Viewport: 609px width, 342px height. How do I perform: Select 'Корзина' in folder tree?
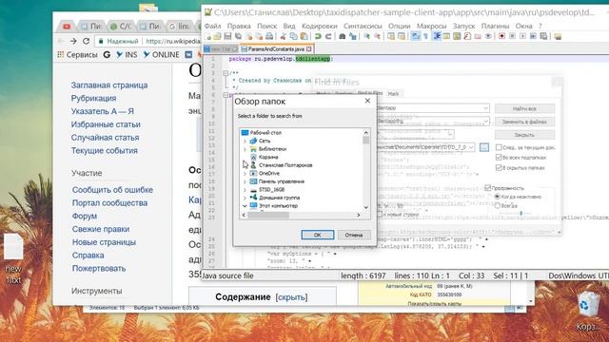click(268, 157)
